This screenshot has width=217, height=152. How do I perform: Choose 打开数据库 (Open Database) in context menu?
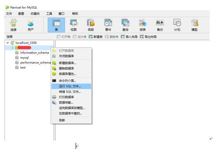click(x=71, y=51)
